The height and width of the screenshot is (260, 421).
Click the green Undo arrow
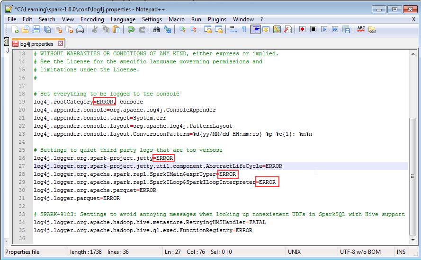(131, 29)
